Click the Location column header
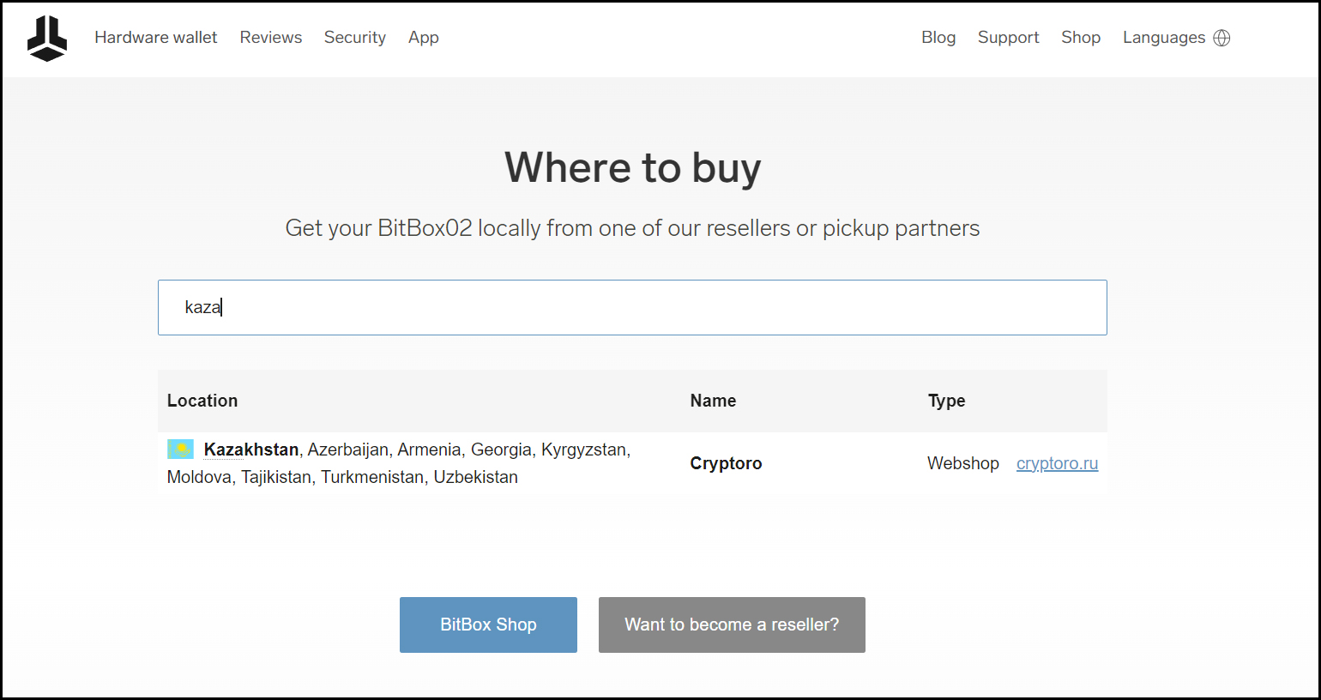This screenshot has width=1321, height=700. [202, 401]
